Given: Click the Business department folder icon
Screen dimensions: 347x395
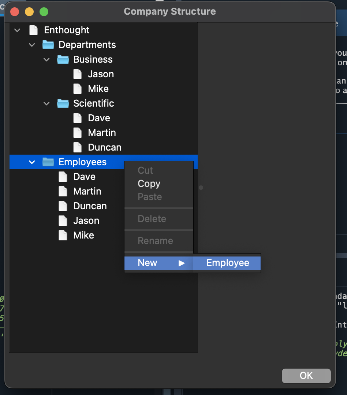Looking at the screenshot, I should point(63,59).
